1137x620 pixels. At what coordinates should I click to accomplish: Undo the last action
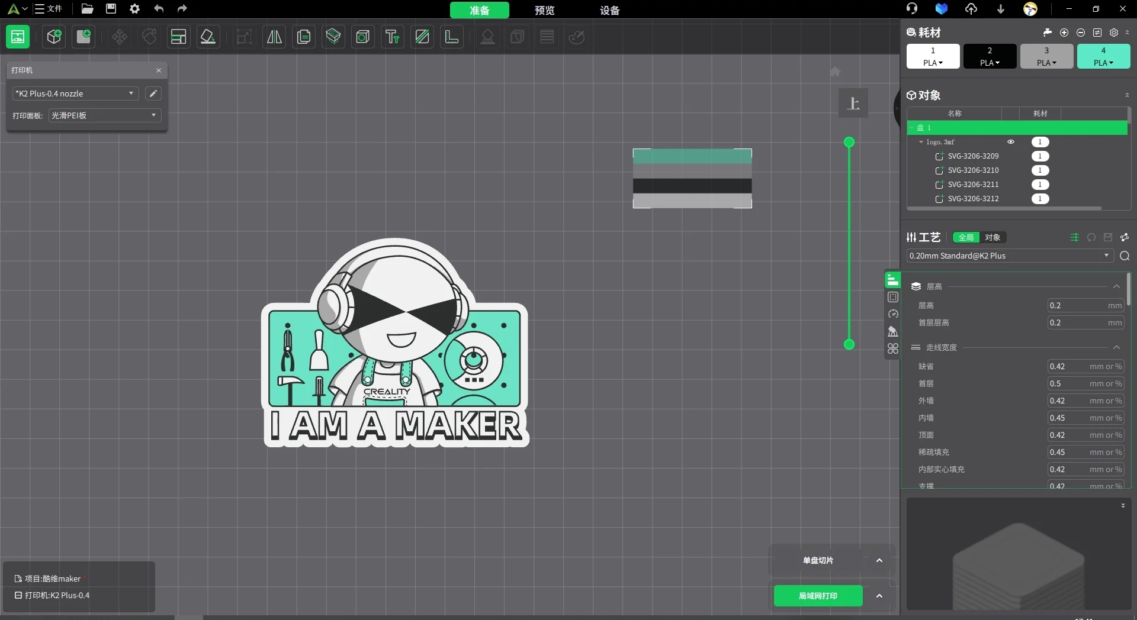click(x=159, y=9)
